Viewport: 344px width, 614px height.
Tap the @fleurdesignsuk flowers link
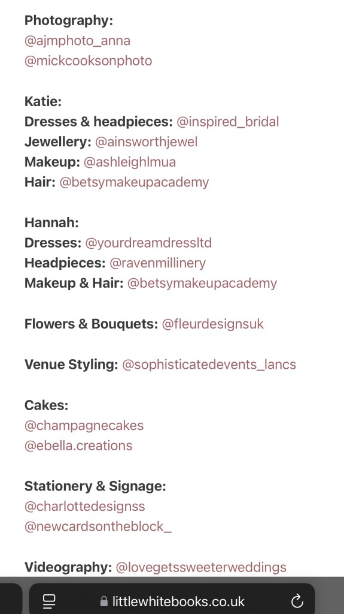tap(212, 324)
